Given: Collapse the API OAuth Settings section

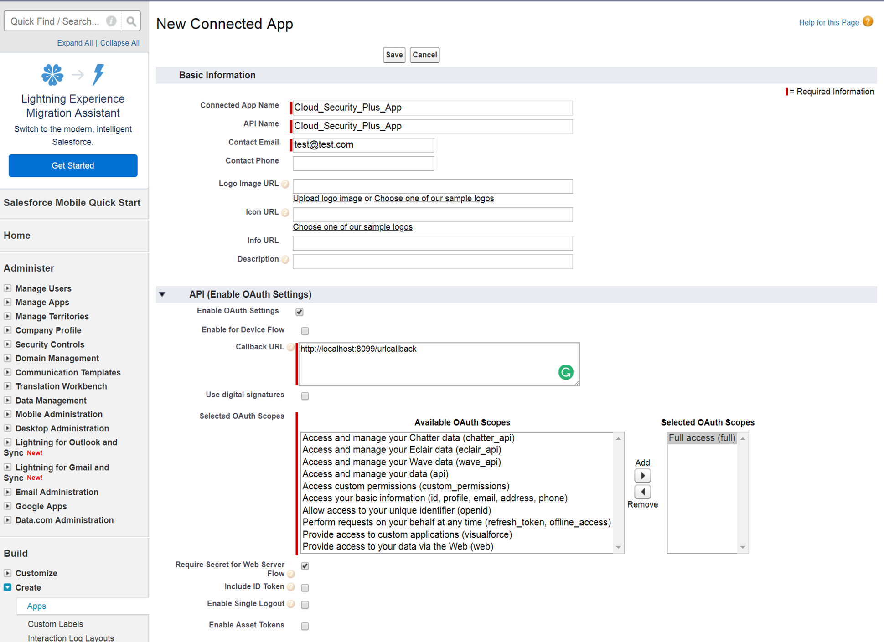Looking at the screenshot, I should point(162,294).
